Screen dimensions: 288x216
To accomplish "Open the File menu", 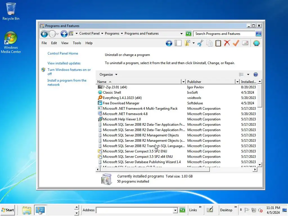I will (x=44, y=43).
